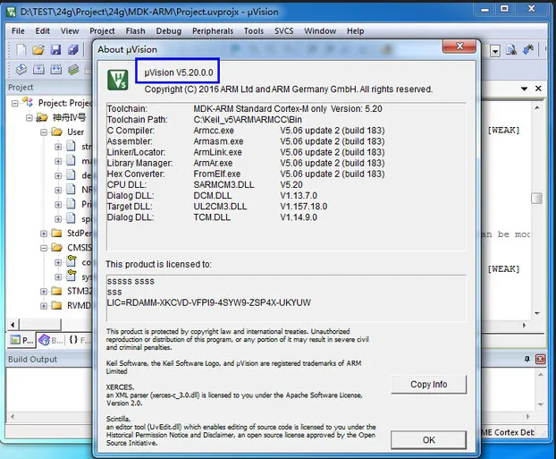Expand the 'ma' file node

58,161
